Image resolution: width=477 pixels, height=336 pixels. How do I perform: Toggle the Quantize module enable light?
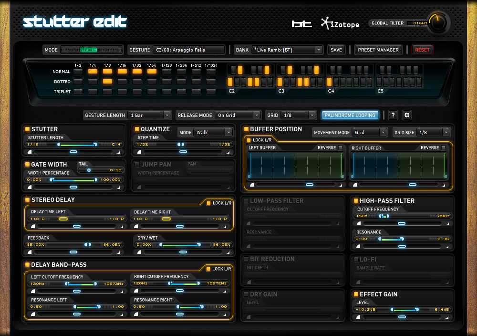coord(137,129)
